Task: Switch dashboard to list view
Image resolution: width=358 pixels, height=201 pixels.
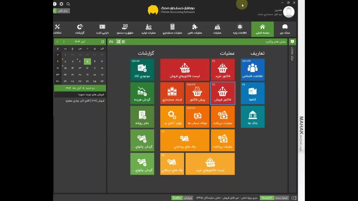Action: tap(124, 42)
